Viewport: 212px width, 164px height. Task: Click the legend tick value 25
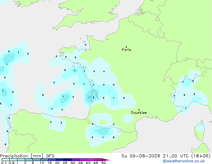coord(65,163)
